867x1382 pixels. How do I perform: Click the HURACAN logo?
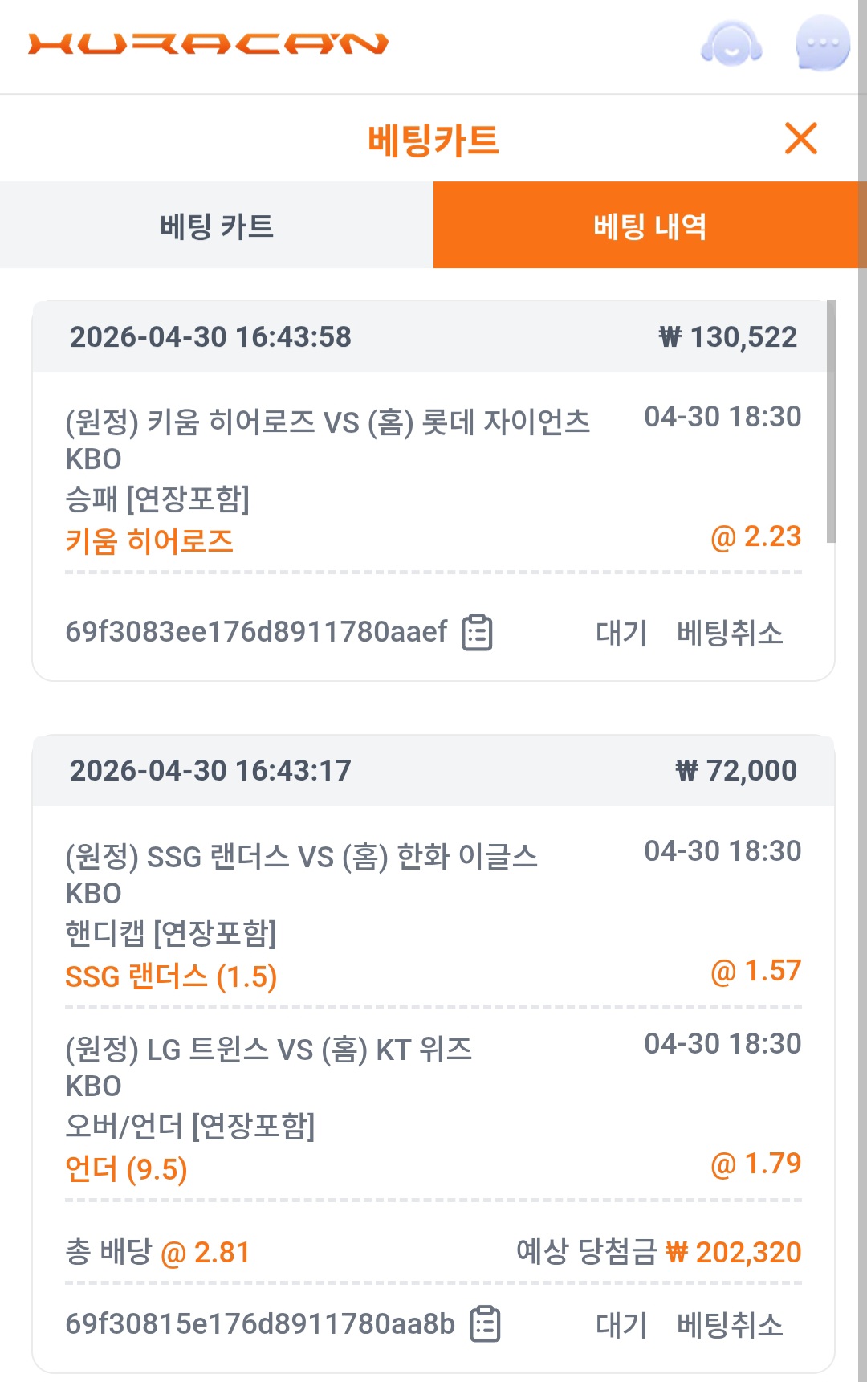(x=208, y=43)
